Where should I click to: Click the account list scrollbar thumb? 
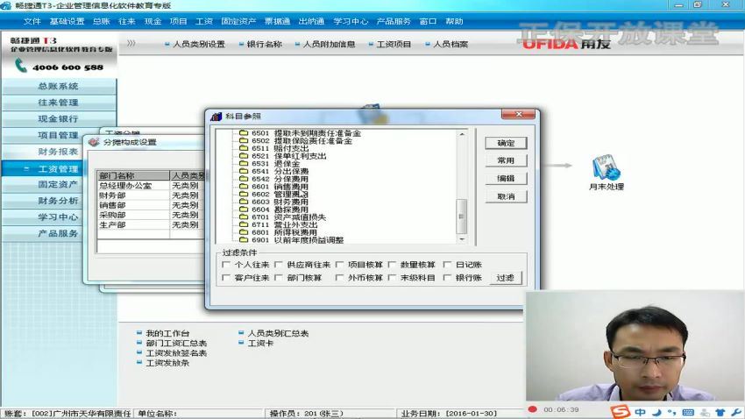[x=461, y=217]
